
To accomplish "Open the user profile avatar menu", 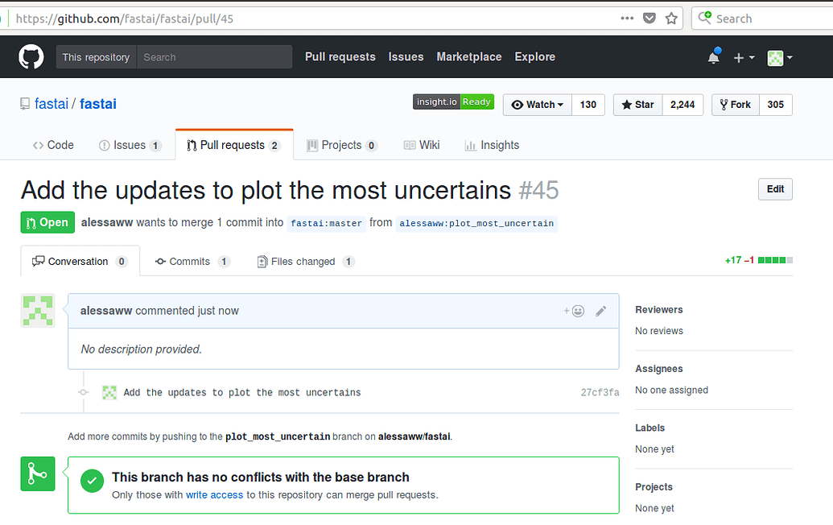I will (x=779, y=57).
